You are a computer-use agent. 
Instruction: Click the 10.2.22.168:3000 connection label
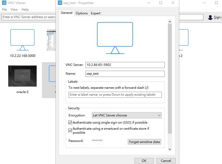coord(23,56)
